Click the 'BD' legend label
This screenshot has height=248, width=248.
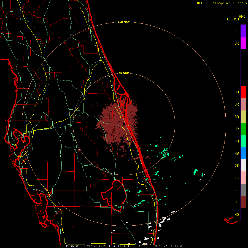click(x=236, y=117)
